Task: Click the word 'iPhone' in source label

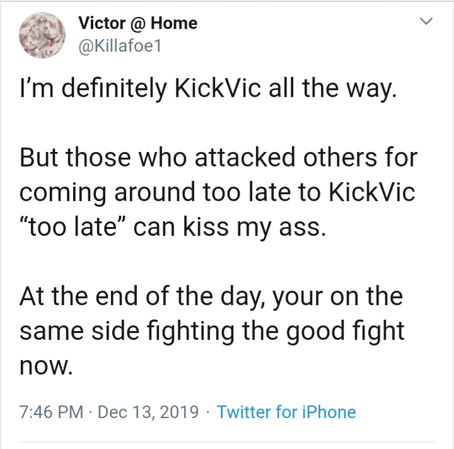Action: [329, 412]
